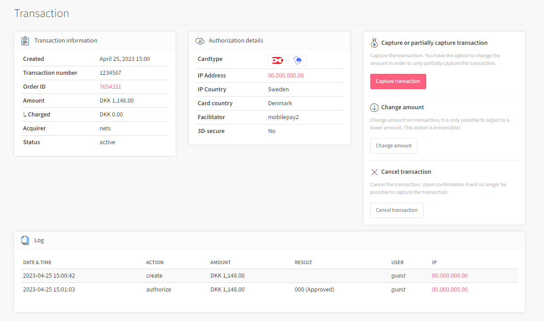Open Order ID 7654321
This screenshot has width=544, height=321.
110,86
